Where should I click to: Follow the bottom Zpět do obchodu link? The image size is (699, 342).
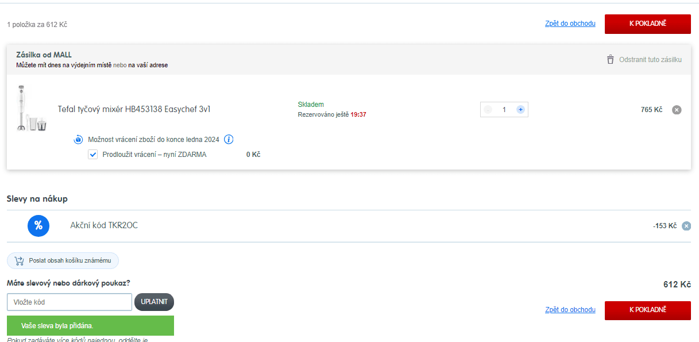tap(570, 310)
